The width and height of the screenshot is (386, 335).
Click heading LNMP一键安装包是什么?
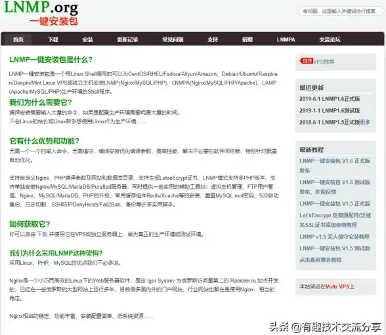51,60
